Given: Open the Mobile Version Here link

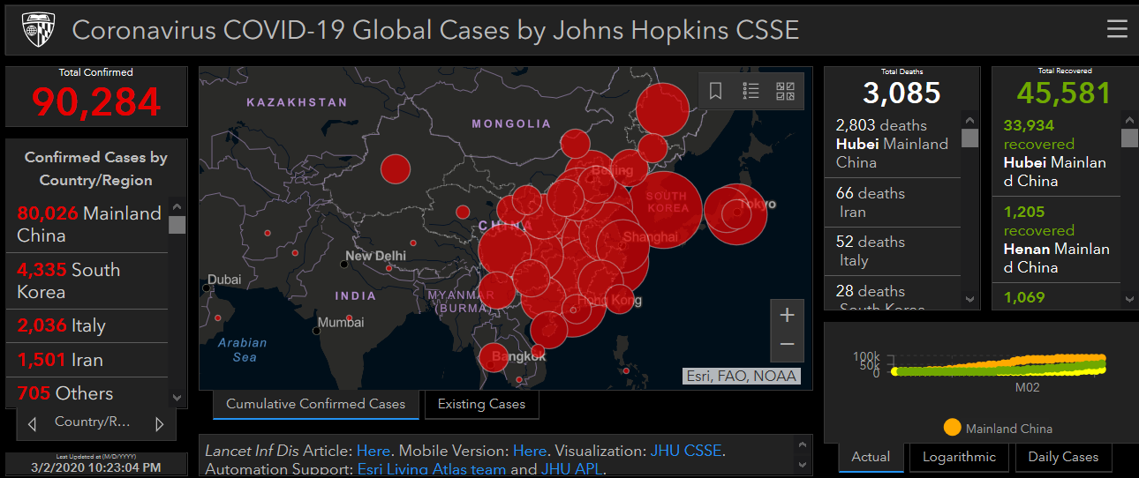Looking at the screenshot, I should 530,450.
